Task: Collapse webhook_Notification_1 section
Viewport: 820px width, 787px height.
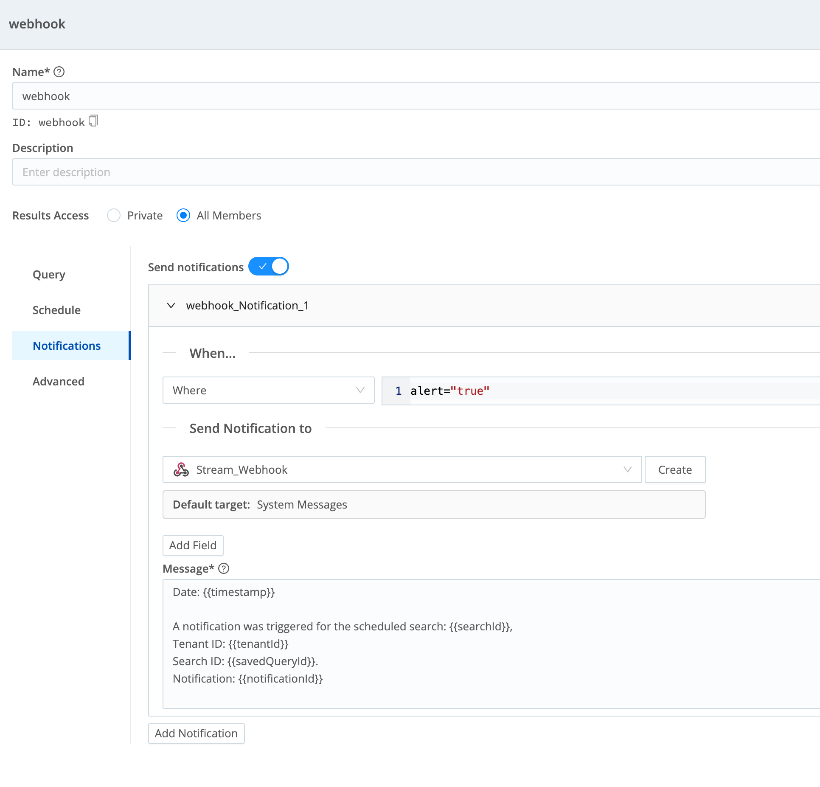Action: tap(171, 305)
